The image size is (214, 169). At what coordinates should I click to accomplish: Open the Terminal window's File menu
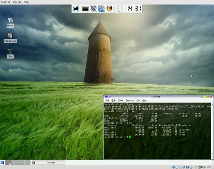tap(107, 101)
